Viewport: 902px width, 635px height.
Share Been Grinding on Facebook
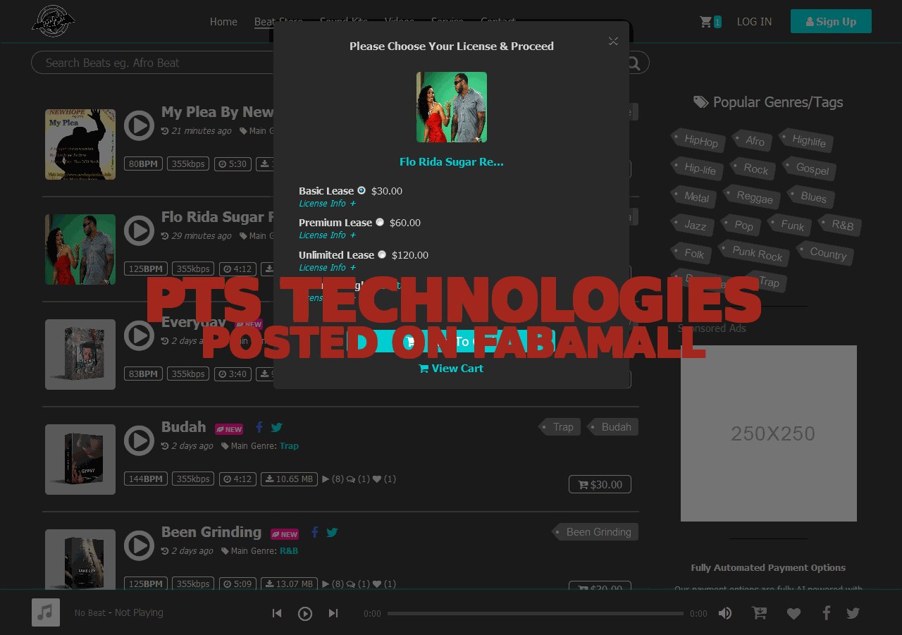click(315, 532)
